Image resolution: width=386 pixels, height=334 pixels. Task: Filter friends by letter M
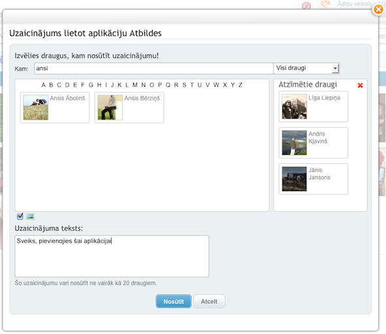pyautogui.click(x=135, y=85)
